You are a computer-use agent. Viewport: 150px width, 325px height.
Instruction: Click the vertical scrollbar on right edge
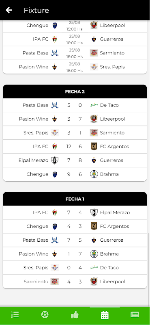point(149,269)
